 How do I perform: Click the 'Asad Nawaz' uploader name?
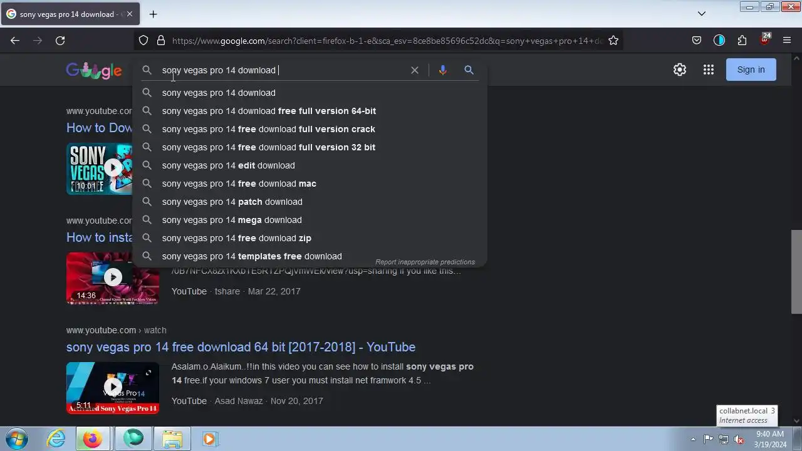tap(239, 401)
